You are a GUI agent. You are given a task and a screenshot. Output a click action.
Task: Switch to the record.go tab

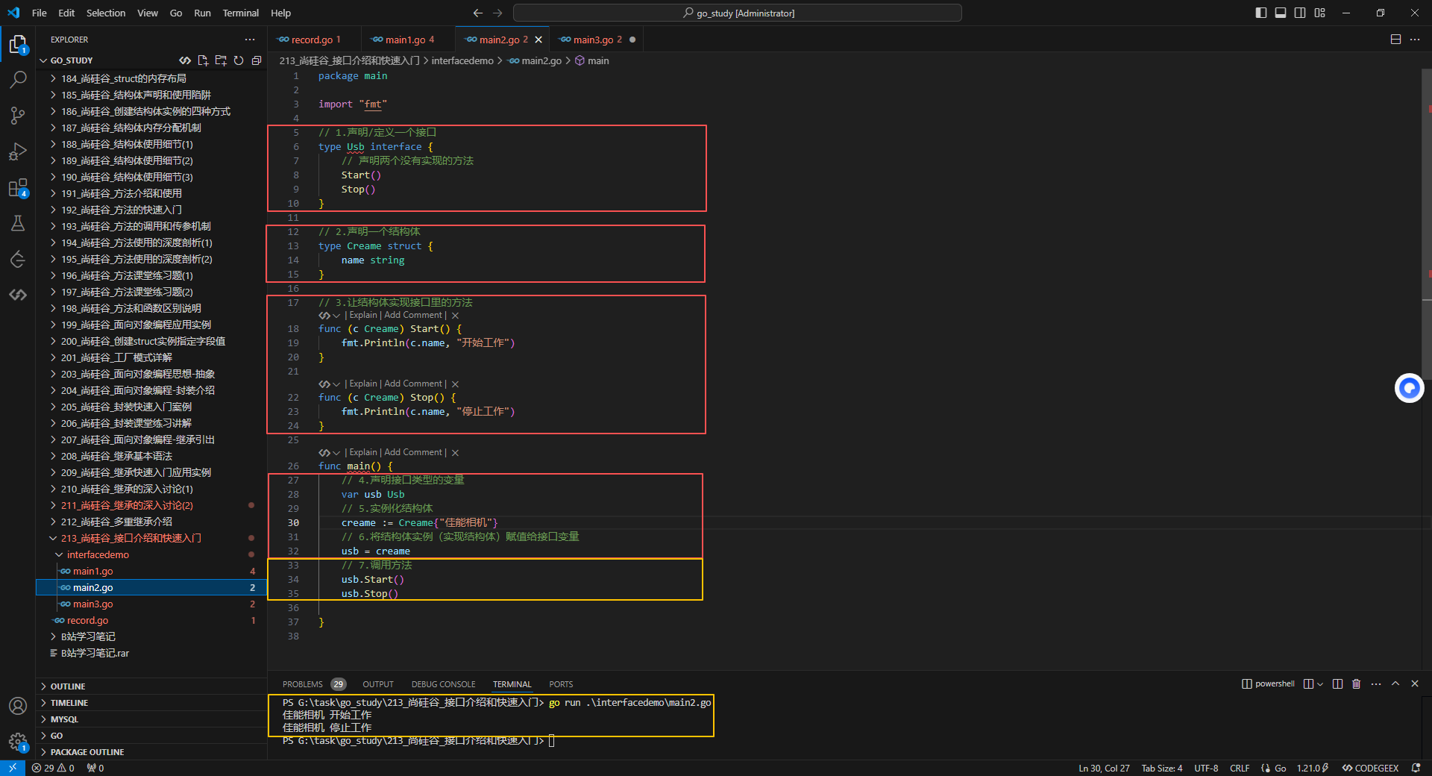(313, 40)
